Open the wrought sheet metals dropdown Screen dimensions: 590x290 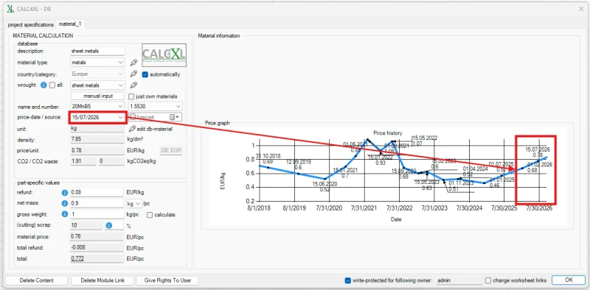click(x=120, y=85)
